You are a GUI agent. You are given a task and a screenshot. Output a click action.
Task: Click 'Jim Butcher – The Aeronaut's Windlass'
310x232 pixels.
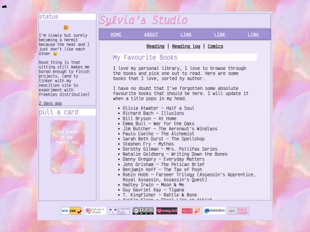[170, 129]
